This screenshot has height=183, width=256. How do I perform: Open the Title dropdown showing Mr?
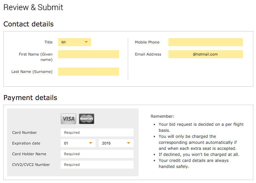[x=74, y=42]
